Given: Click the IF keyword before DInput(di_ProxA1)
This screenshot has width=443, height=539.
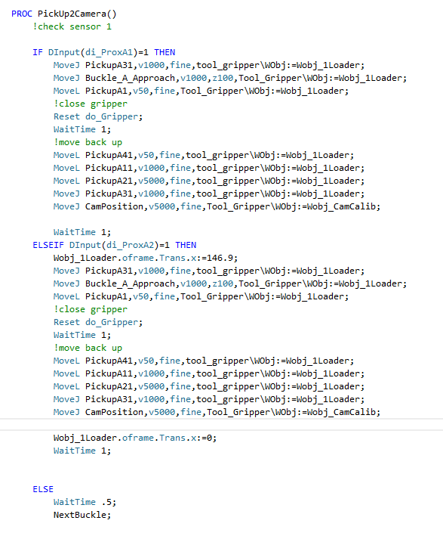Looking at the screenshot, I should 38,53.
